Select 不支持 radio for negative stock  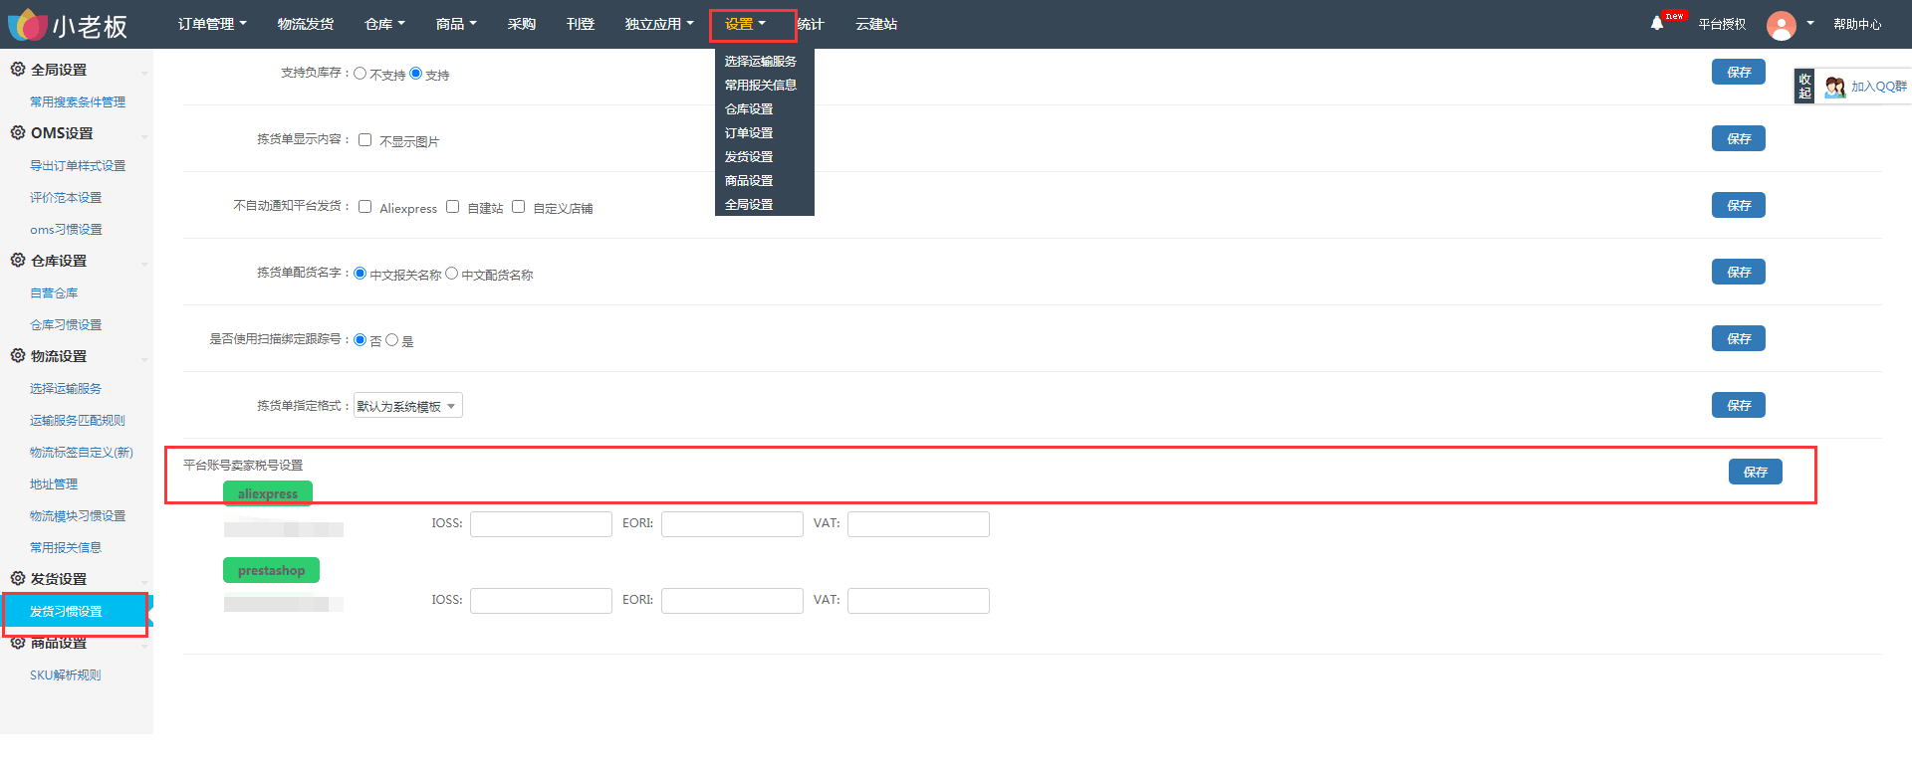359,74
